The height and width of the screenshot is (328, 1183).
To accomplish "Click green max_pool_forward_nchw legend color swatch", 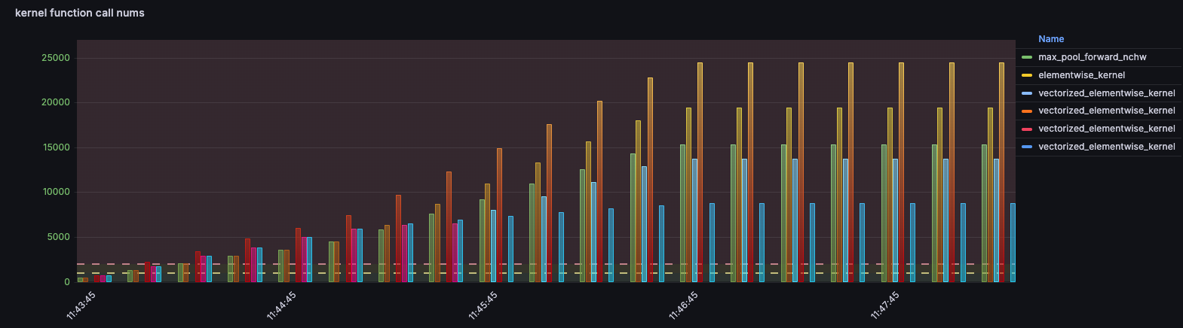I will click(1026, 57).
